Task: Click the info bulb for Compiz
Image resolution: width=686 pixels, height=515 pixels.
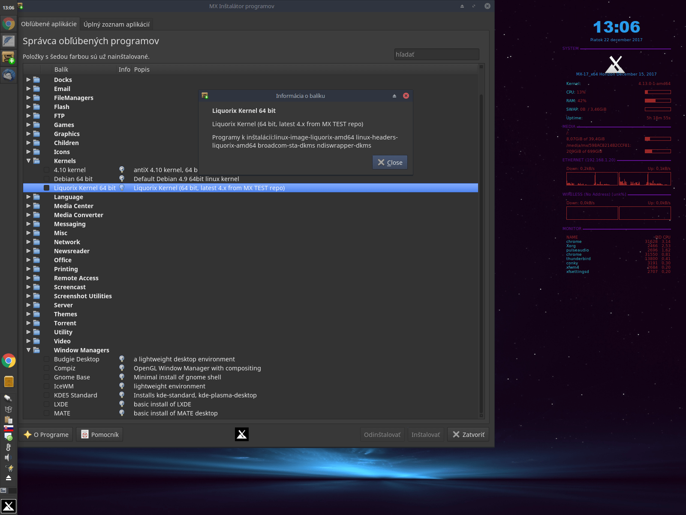Action: tap(122, 368)
